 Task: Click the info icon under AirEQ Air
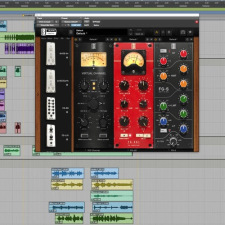point(67,57)
